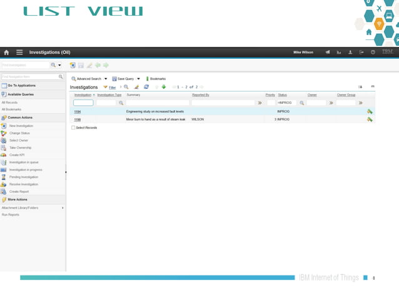The width and height of the screenshot is (399, 300).
Task: Sort by Reported By column header
Action: 201,95
